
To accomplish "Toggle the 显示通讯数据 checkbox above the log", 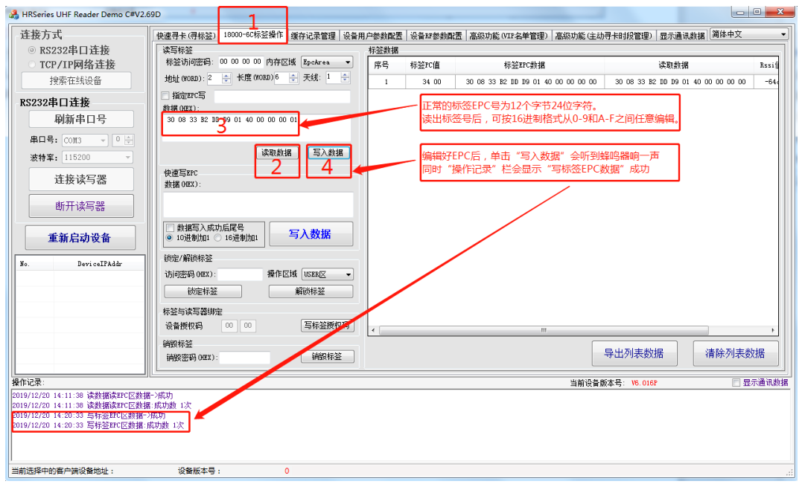I will point(736,383).
